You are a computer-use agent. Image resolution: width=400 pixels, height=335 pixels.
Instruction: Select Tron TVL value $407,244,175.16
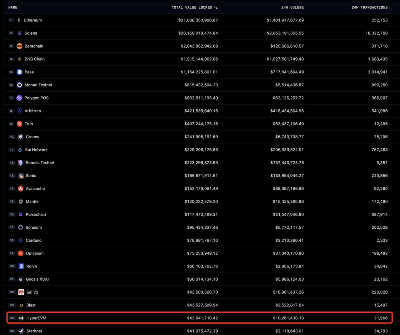201,124
